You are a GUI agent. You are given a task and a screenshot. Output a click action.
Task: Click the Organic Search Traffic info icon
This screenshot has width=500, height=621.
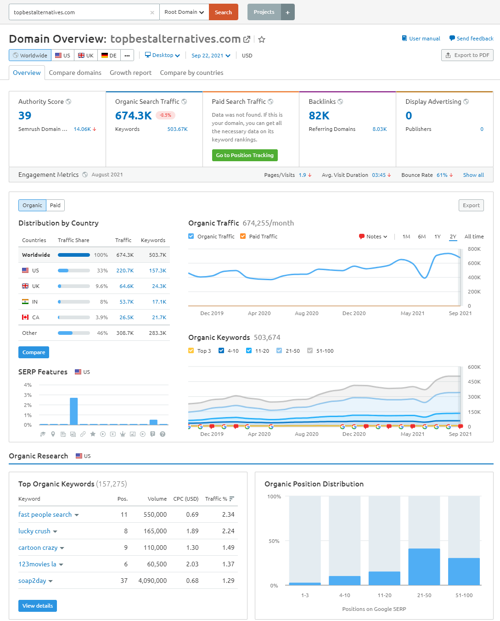pyautogui.click(x=184, y=102)
